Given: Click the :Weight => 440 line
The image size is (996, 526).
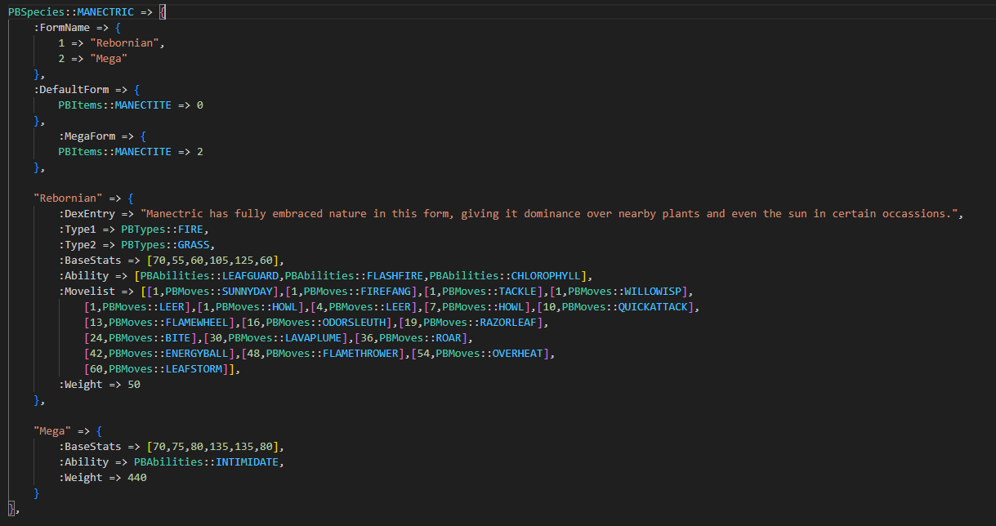Looking at the screenshot, I should [x=102, y=478].
